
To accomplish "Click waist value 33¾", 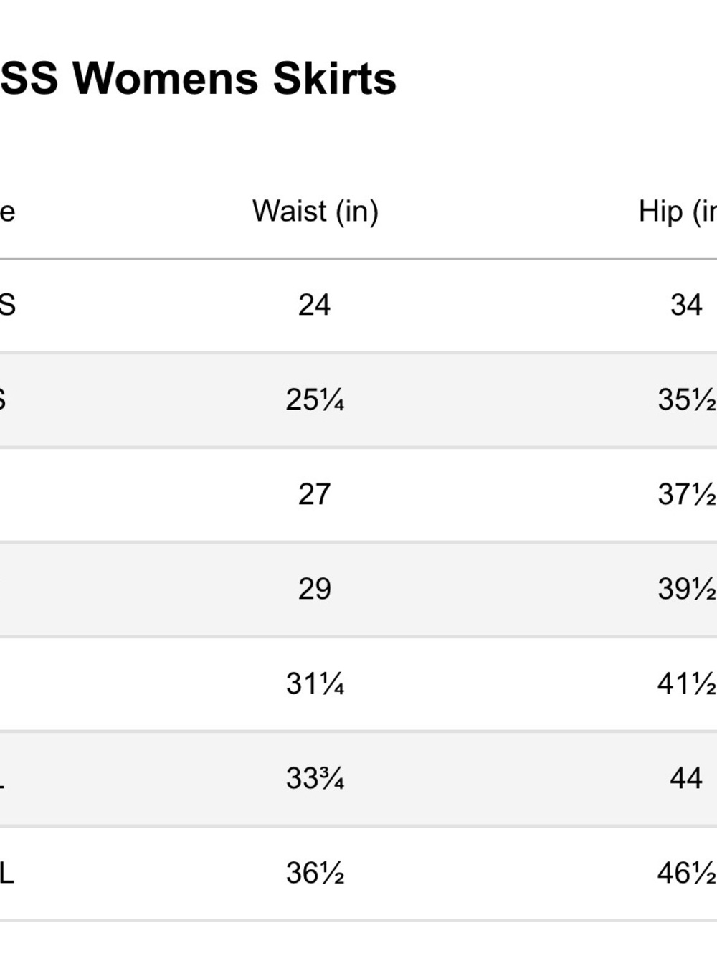I will pyautogui.click(x=315, y=778).
